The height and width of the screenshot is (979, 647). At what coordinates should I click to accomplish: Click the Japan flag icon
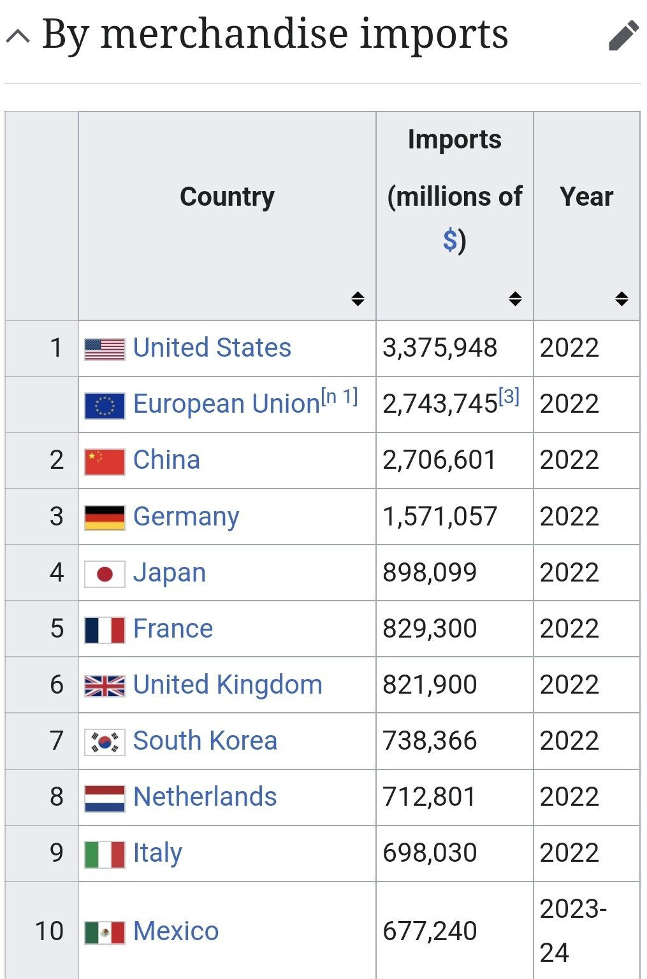(105, 574)
